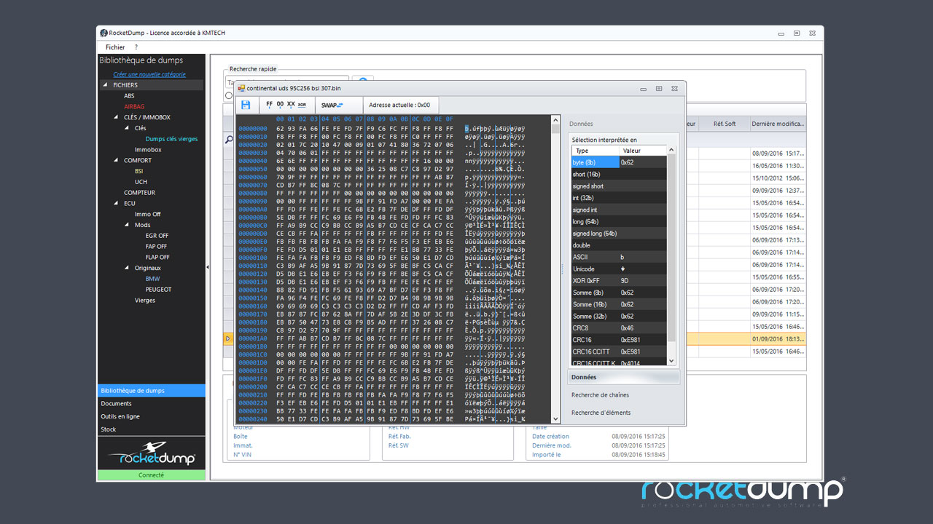Click Créer une nouvelle catégorie link

pyautogui.click(x=149, y=74)
